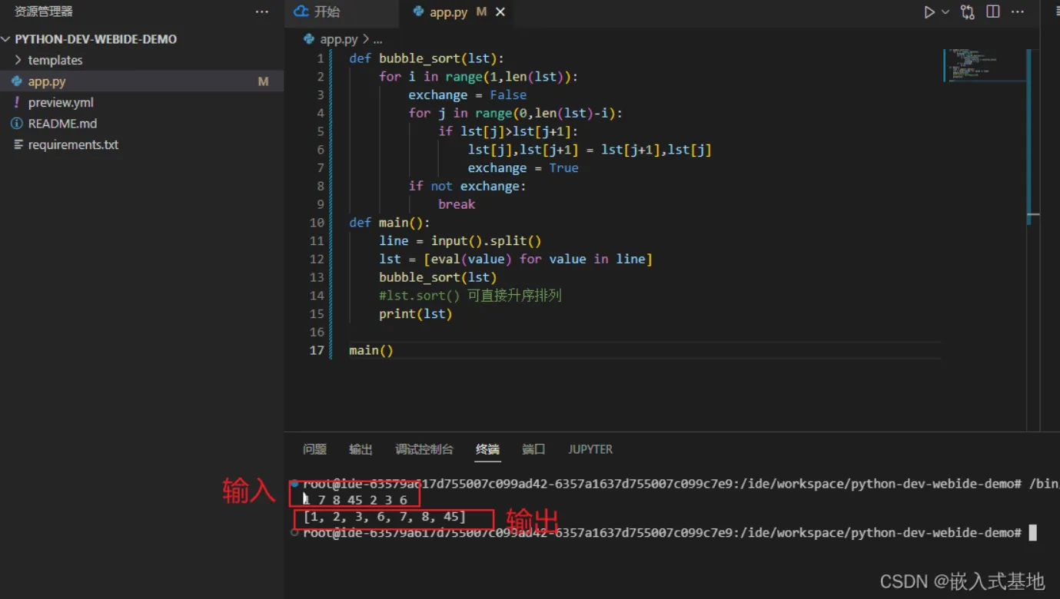Select the 终端 panel tab
Viewport: 1060px width, 599px height.
[487, 449]
